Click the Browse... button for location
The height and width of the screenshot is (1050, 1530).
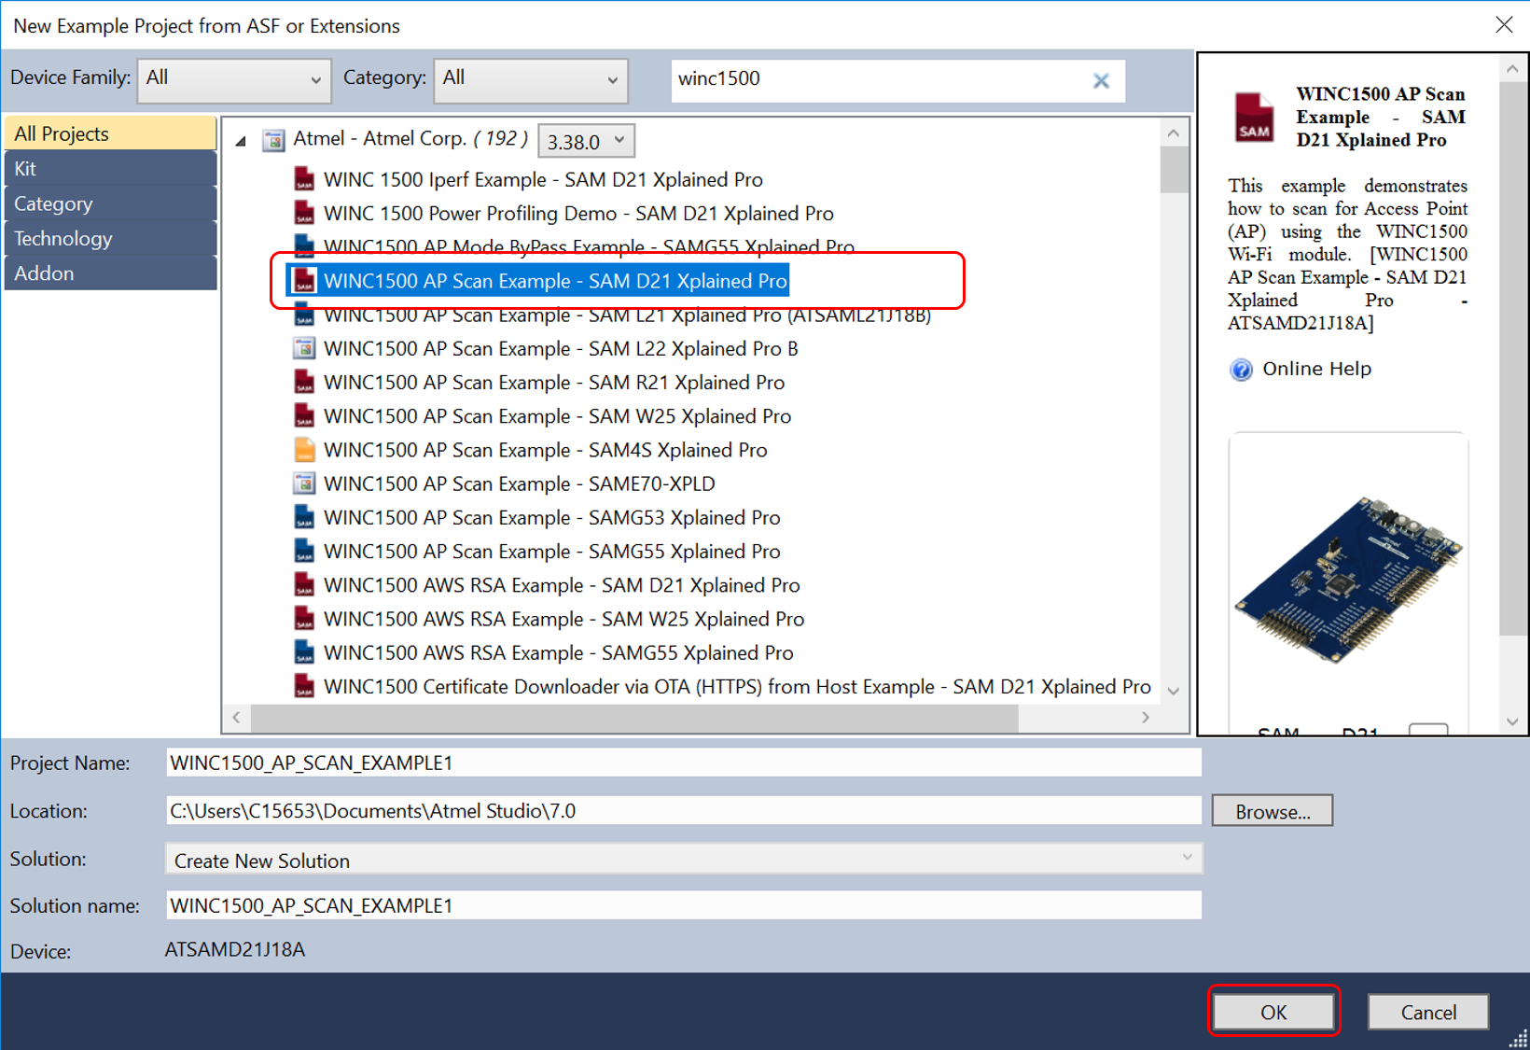pyautogui.click(x=1272, y=811)
